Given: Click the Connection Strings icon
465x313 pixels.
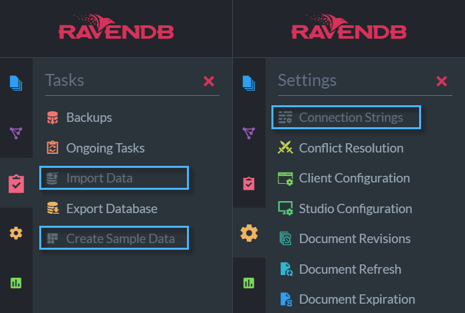Looking at the screenshot, I should (285, 117).
